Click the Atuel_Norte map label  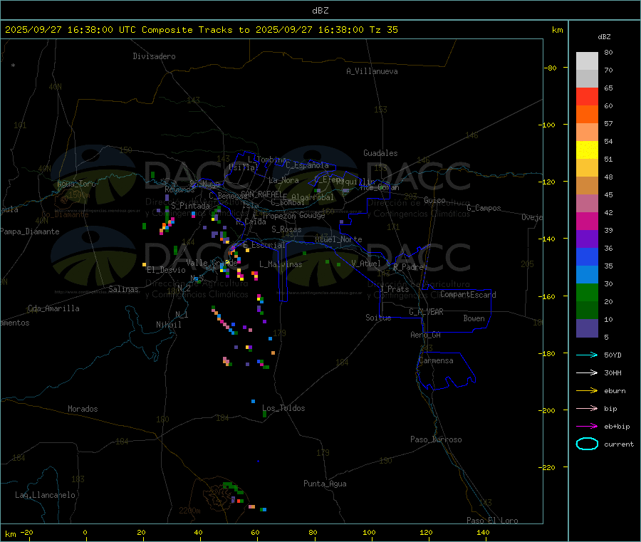click(338, 239)
